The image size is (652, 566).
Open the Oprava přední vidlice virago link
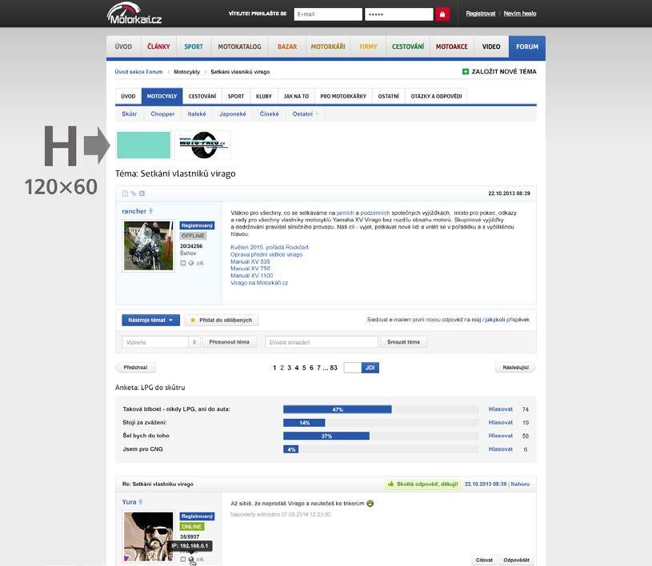point(266,254)
